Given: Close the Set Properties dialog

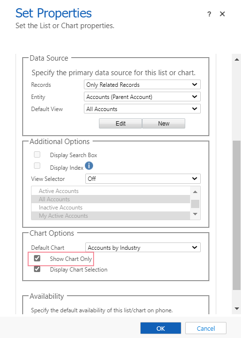Looking at the screenshot, I should [222, 14].
